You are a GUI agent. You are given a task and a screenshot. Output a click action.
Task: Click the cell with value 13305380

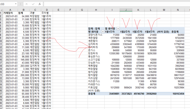(114, 53)
